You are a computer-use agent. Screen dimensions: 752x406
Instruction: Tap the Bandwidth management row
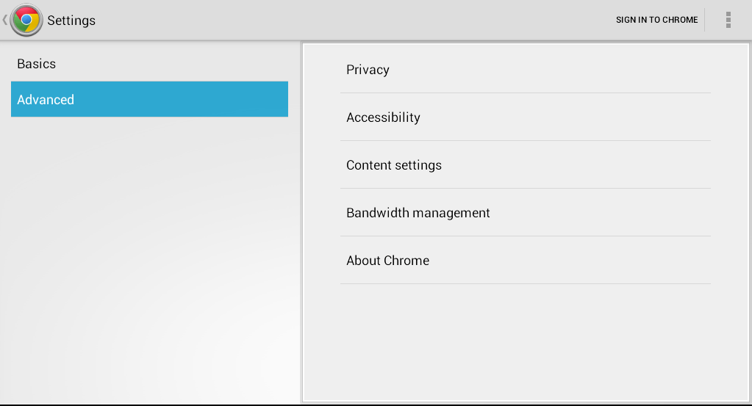[x=525, y=213]
